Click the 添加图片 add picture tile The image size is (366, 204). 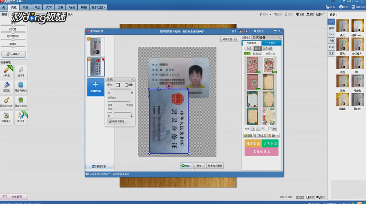coord(96,87)
